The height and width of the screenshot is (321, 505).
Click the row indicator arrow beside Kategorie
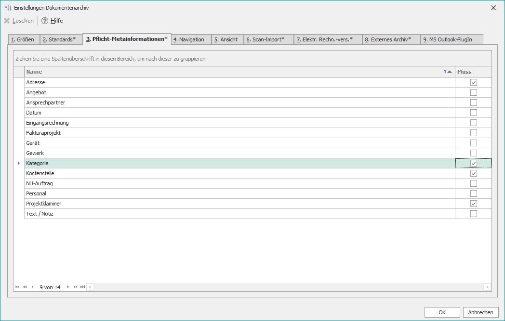19,164
